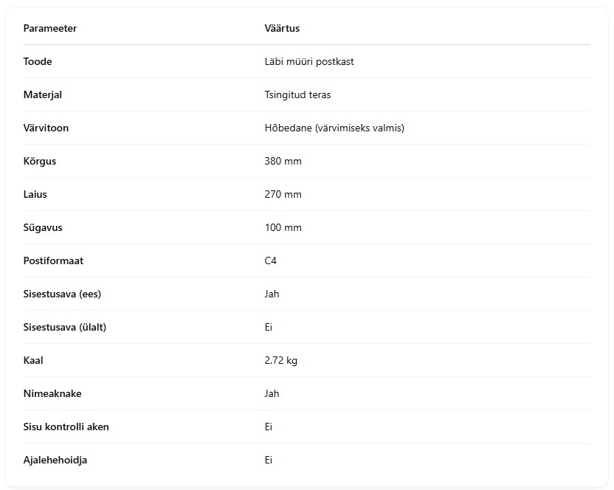Select the Nimeaknake row label
This screenshot has width=614, height=490.
click(52, 393)
